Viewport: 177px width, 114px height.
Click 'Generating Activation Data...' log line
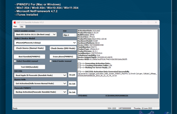[94, 64]
